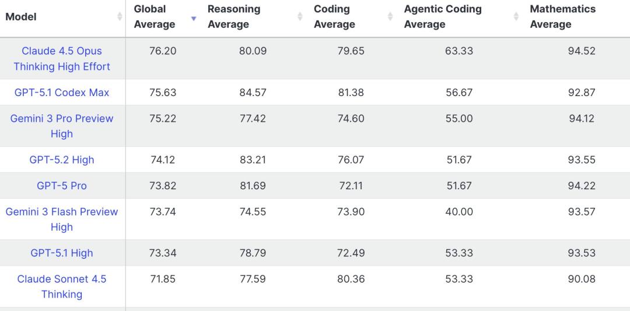Click the 84.57 Reasoning Average score cell
This screenshot has width=630, height=311.
click(253, 93)
